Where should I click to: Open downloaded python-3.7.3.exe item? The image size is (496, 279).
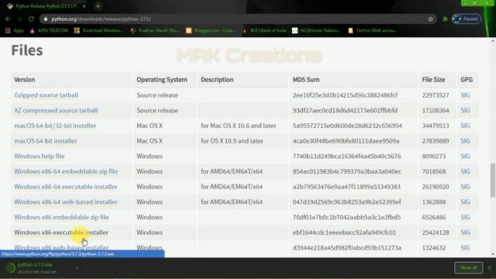(x=35, y=267)
